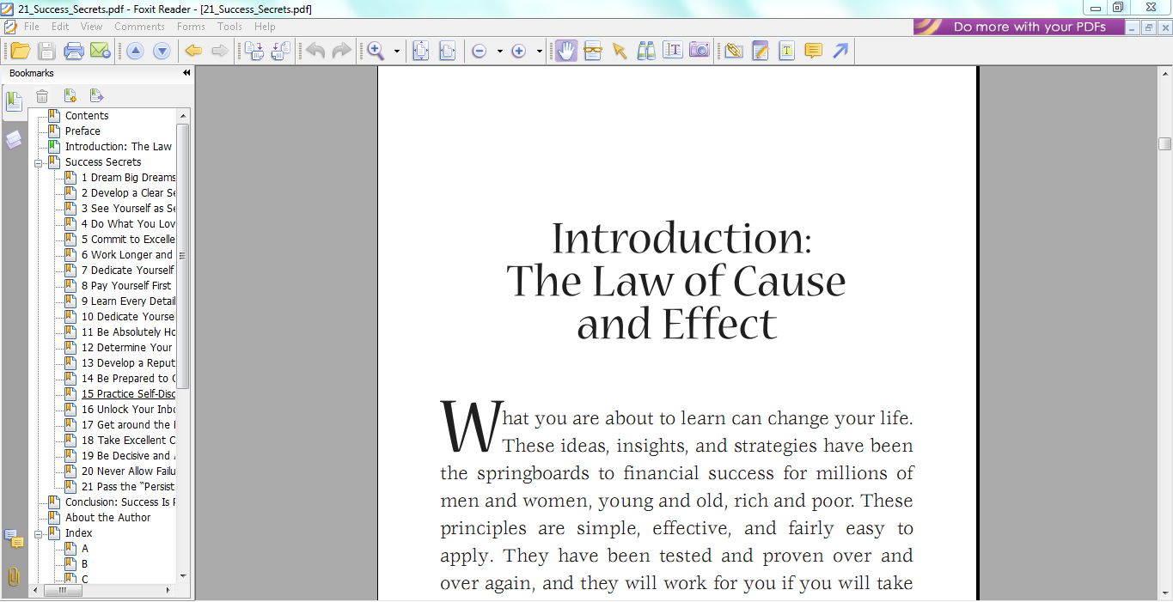Viewport: 1173px width, 602px height.
Task: Select the pencil Note editing tool
Action: [761, 52]
